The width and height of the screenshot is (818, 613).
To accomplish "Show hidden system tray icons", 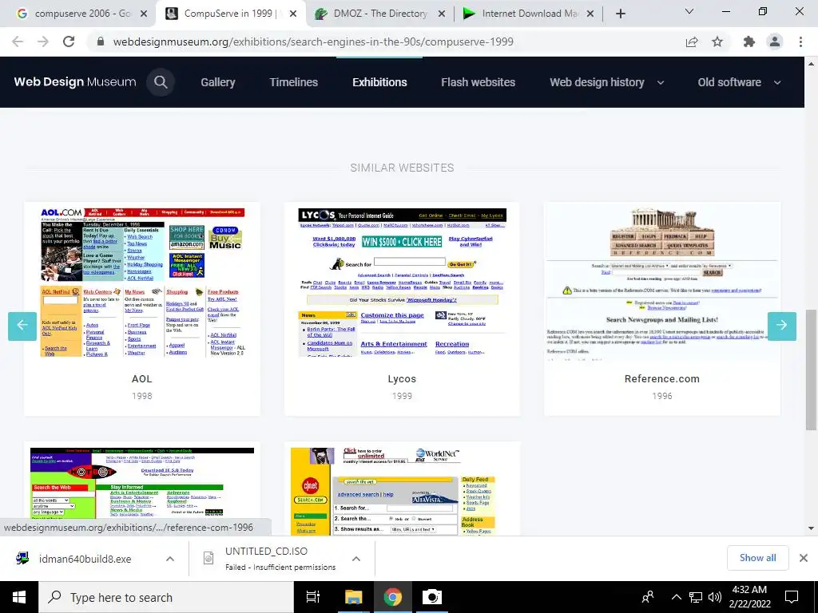I will point(676,597).
